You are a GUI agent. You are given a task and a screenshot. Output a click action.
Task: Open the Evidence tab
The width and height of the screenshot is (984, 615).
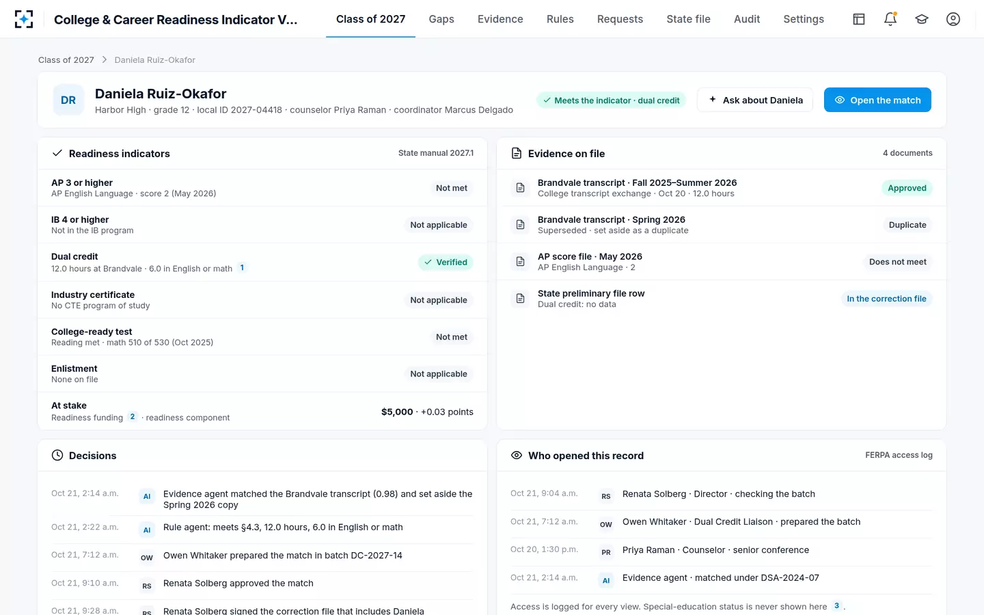coord(500,19)
